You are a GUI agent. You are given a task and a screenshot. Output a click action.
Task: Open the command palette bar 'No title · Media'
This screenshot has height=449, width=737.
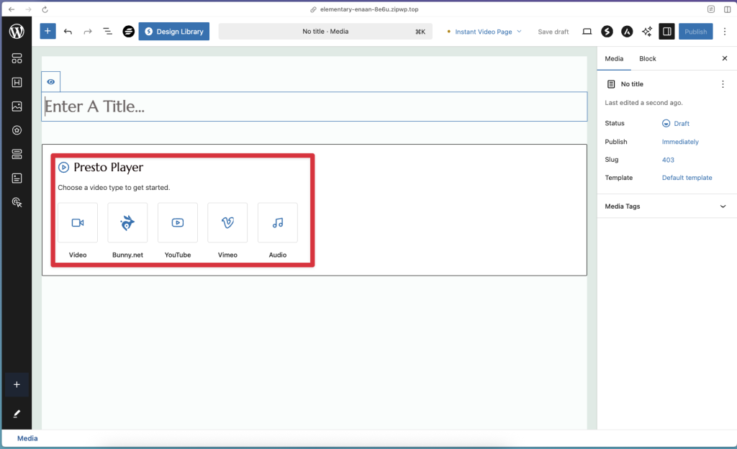click(x=325, y=32)
